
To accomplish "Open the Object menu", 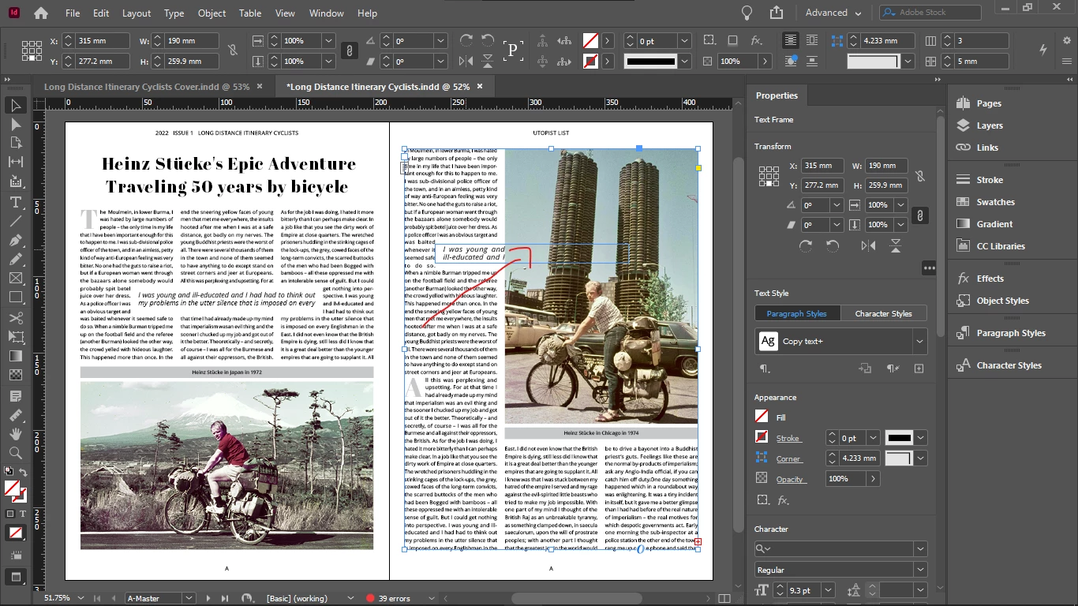I will (x=211, y=13).
